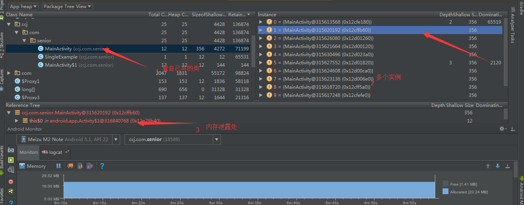Click the Free memory legend swatch
This screenshot has width=524, height=205.
(x=445, y=184)
